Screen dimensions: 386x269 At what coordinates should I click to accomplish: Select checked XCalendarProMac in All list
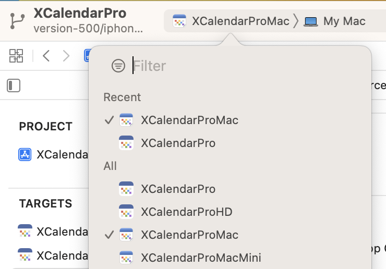click(x=189, y=235)
